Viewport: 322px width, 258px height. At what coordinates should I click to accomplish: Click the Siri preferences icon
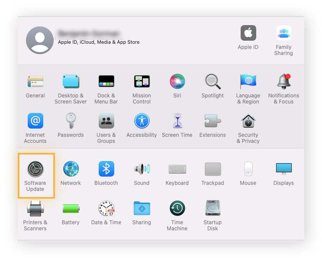177,81
